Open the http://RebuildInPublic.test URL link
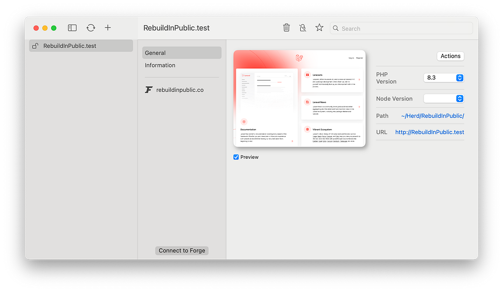 (x=430, y=132)
